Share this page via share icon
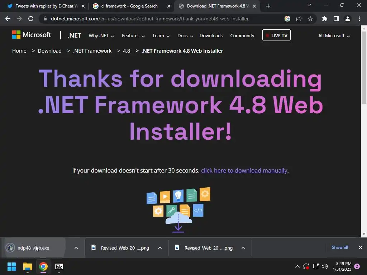Screen dimensions: 367x275 [299, 19]
